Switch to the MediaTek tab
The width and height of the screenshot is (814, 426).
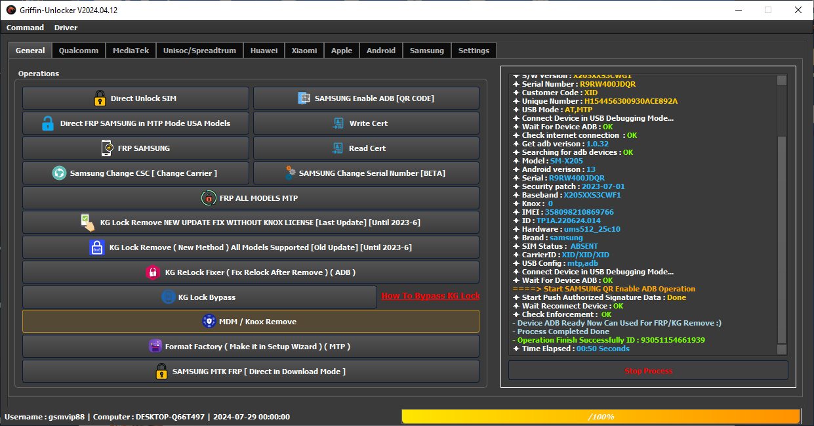point(131,51)
